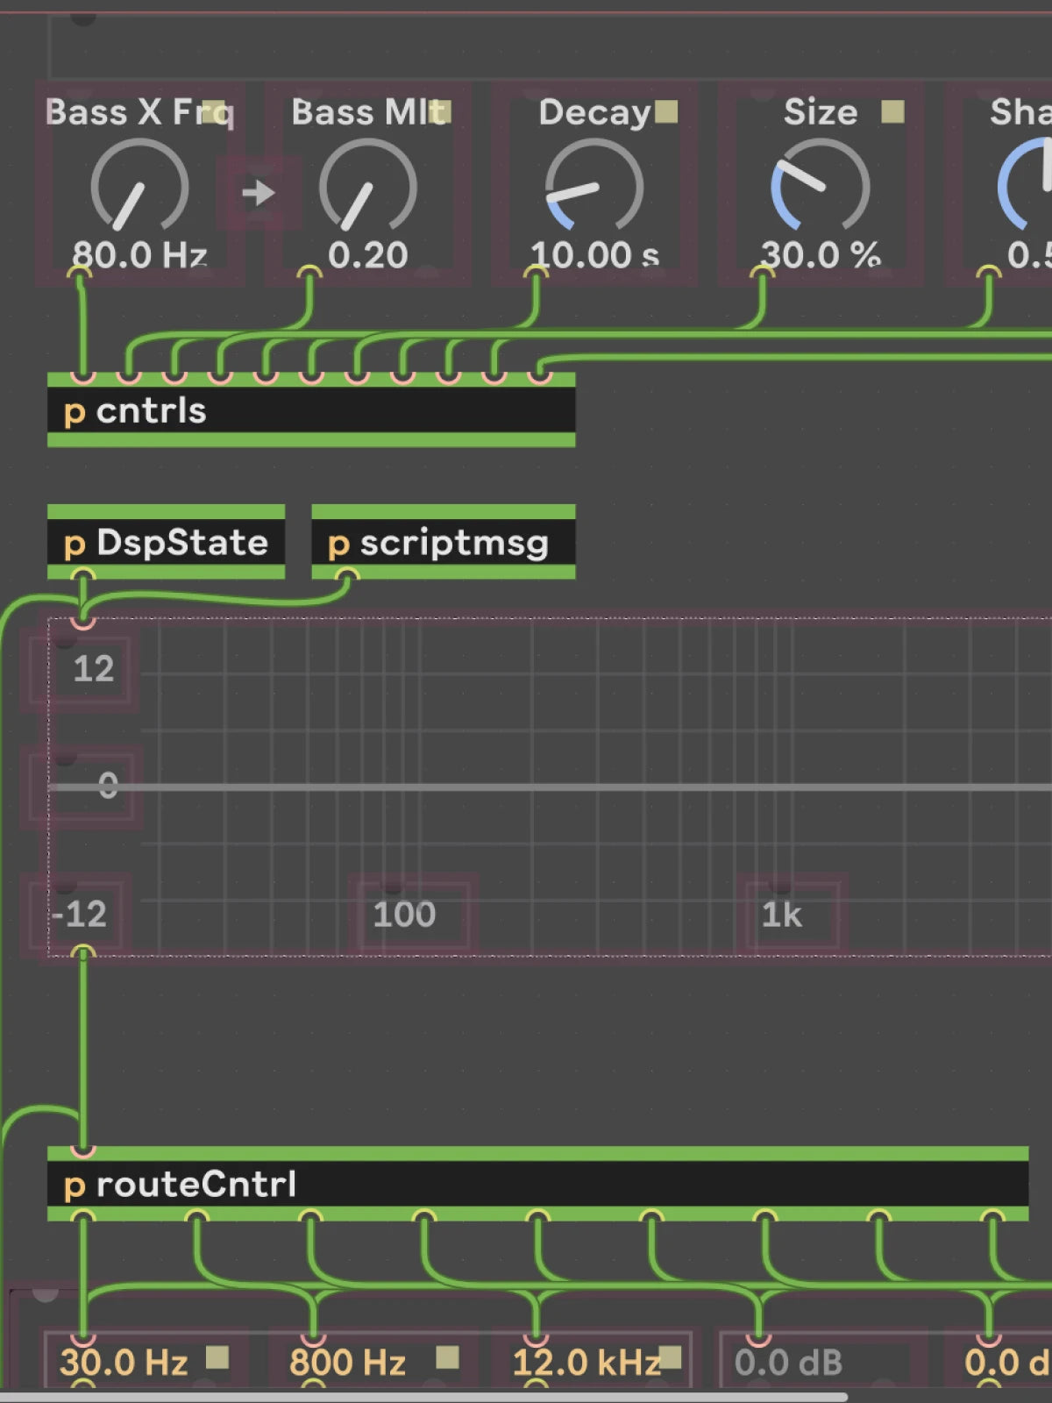This screenshot has height=1403, width=1052.
Task: Toggle the square indicator beside Decay label
Action: coord(666,111)
